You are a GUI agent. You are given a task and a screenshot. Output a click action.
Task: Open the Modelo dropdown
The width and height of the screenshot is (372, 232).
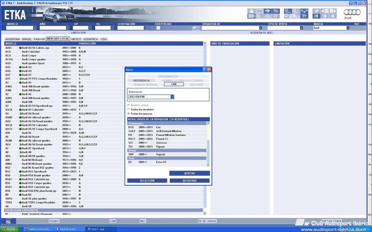pyautogui.click(x=34, y=28)
